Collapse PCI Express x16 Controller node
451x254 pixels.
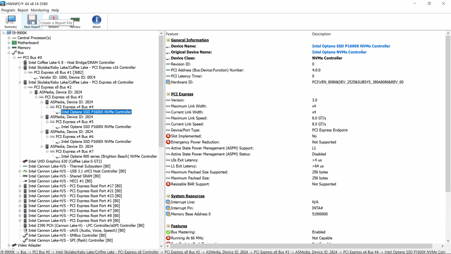pyautogui.click(x=20, y=67)
